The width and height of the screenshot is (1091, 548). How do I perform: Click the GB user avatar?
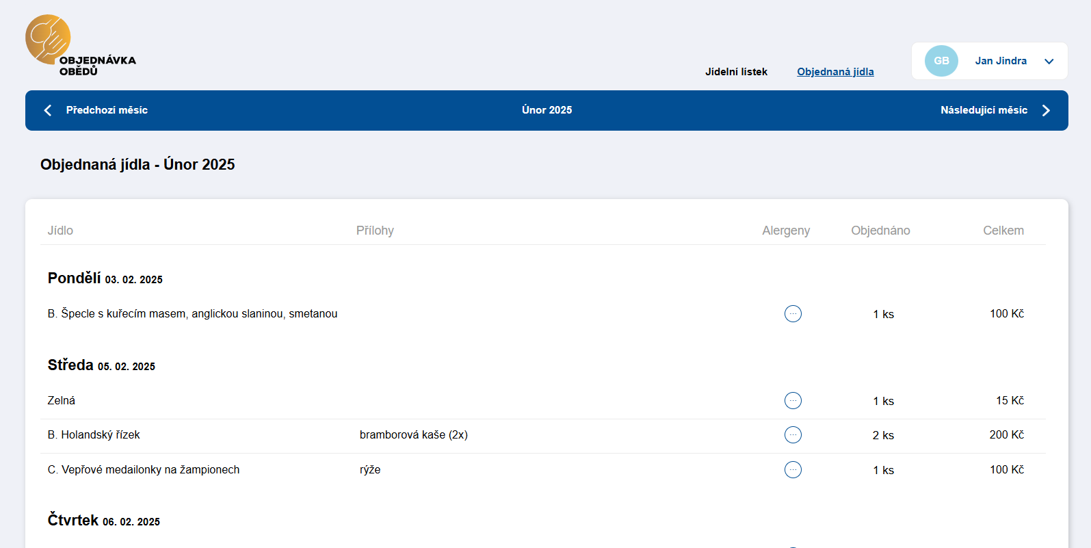(x=941, y=61)
